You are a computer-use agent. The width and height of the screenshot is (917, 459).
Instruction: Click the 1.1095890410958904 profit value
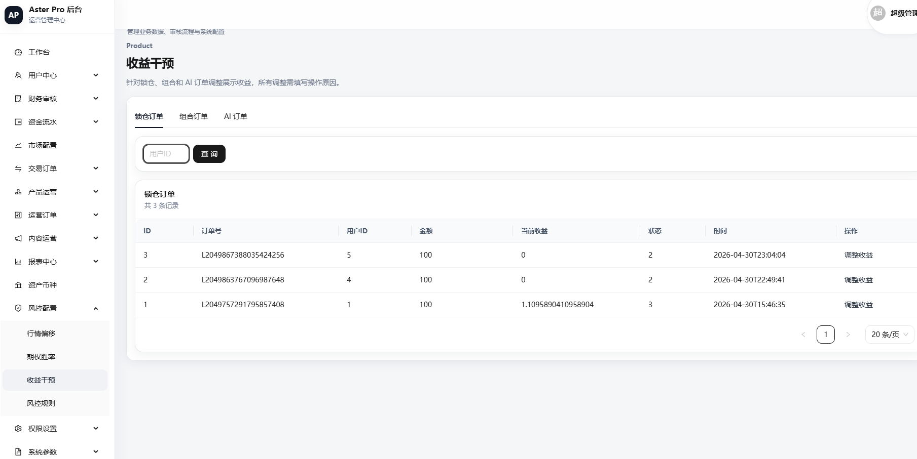point(557,305)
